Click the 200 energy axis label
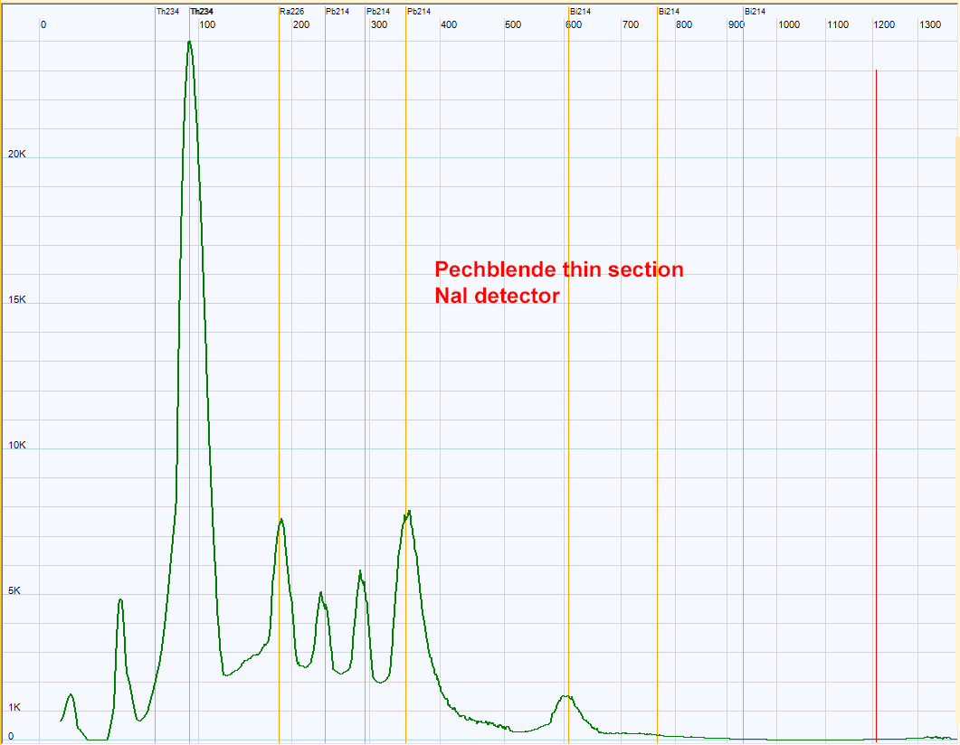The width and height of the screenshot is (960, 745). click(x=301, y=25)
